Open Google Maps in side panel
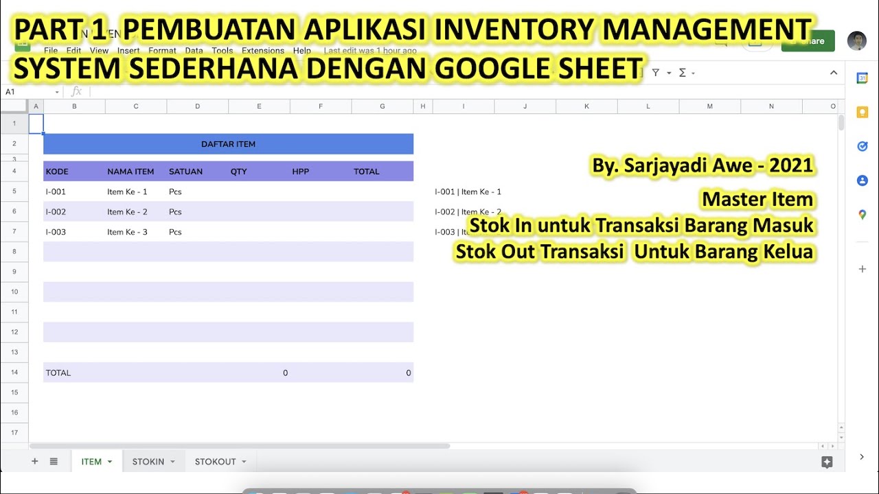The width and height of the screenshot is (879, 494). coord(863,215)
